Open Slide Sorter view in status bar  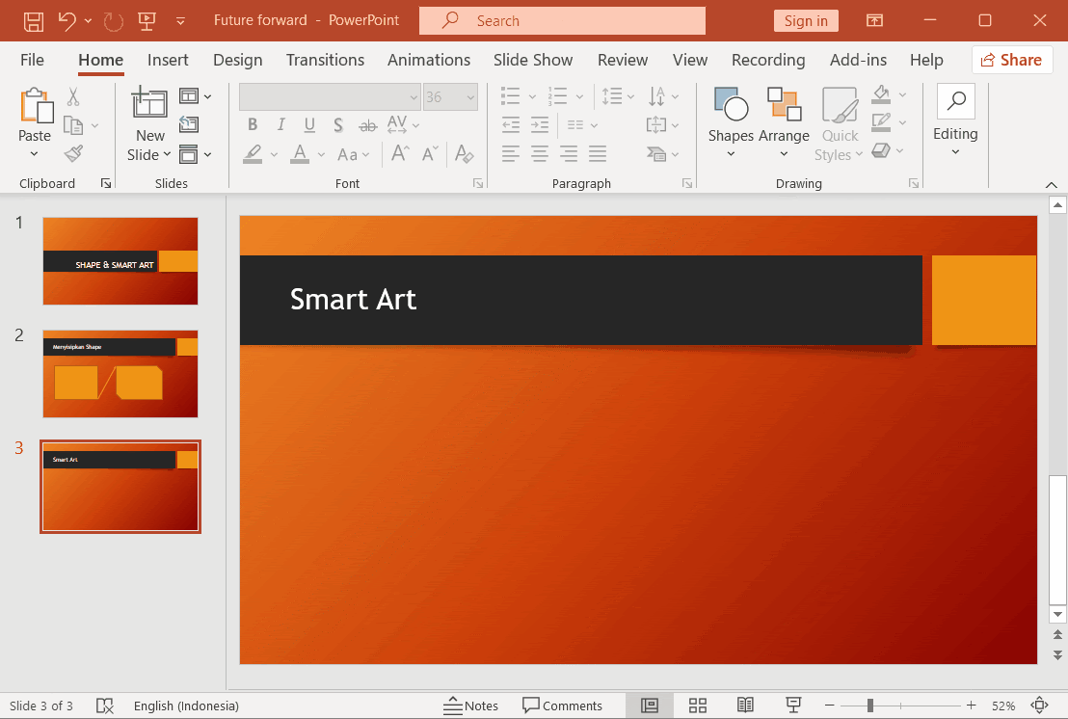click(x=698, y=706)
